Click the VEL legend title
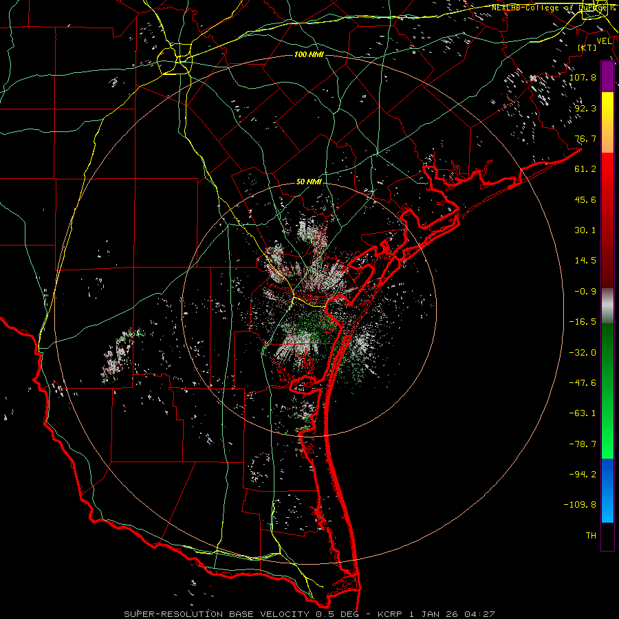This screenshot has width=619, height=619. [x=604, y=41]
